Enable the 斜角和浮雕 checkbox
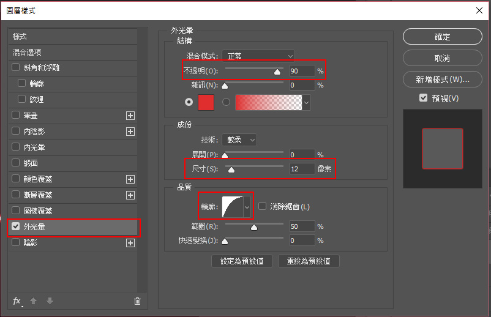The height and width of the screenshot is (317, 491). click(16, 67)
